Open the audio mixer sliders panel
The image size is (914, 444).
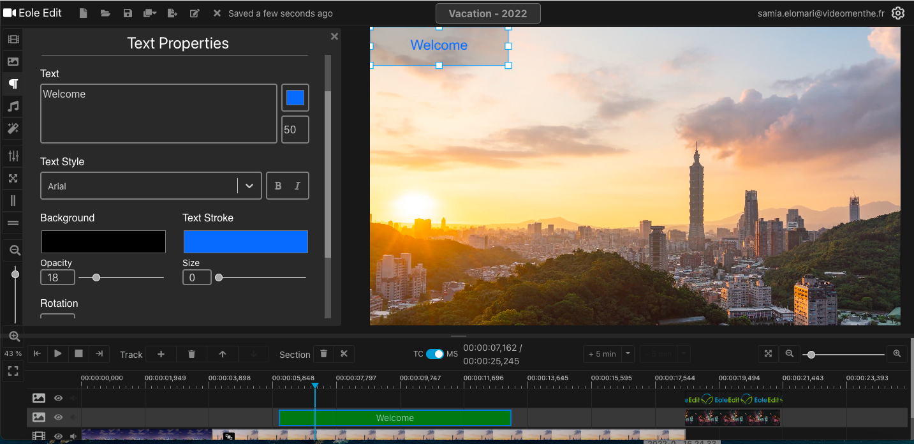pyautogui.click(x=13, y=156)
